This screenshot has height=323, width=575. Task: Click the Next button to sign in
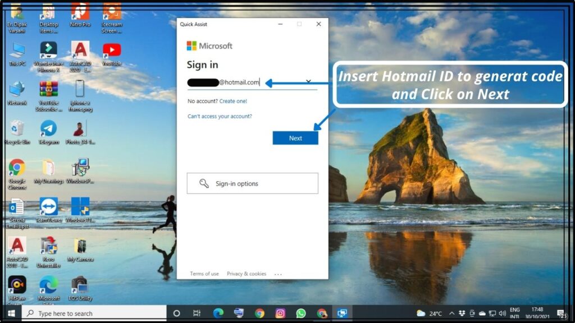295,138
